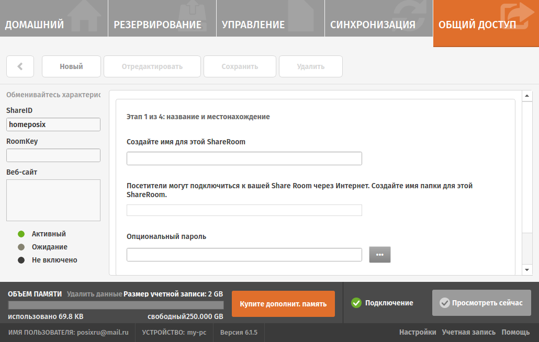
Task: Click the 'использовано 69.8 KB' text
Action: coord(46,316)
